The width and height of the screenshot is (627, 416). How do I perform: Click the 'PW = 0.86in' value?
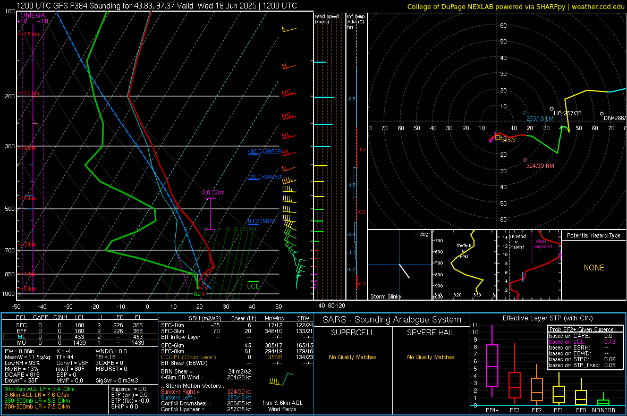tap(20, 351)
